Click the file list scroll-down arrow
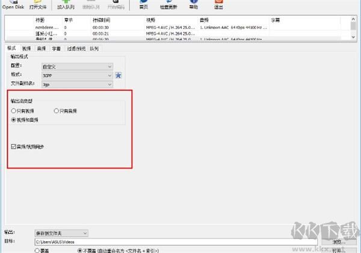The height and width of the screenshot is (253, 361). point(353,37)
